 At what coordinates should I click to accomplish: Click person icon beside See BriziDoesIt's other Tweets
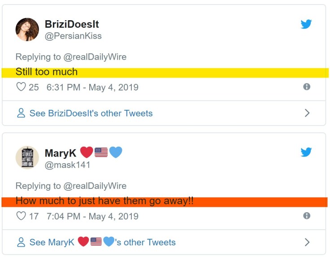pyautogui.click(x=21, y=113)
